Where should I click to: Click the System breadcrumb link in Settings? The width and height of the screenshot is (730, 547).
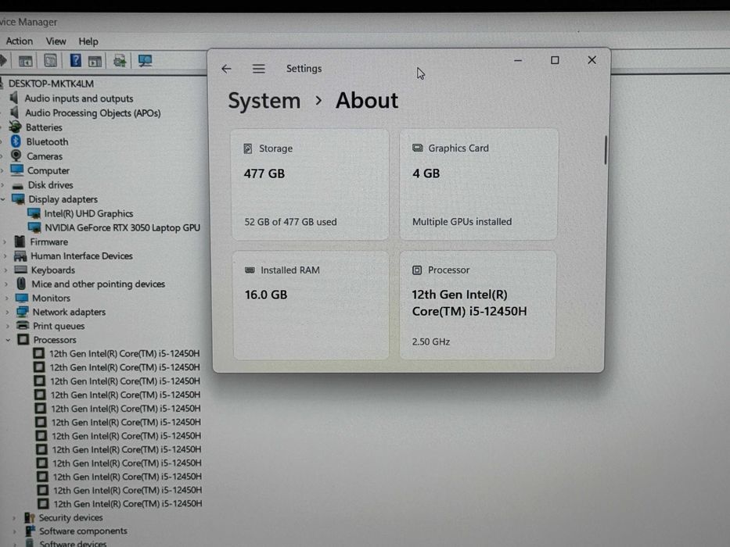(x=264, y=101)
